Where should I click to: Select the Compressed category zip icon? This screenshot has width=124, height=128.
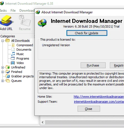13,45
